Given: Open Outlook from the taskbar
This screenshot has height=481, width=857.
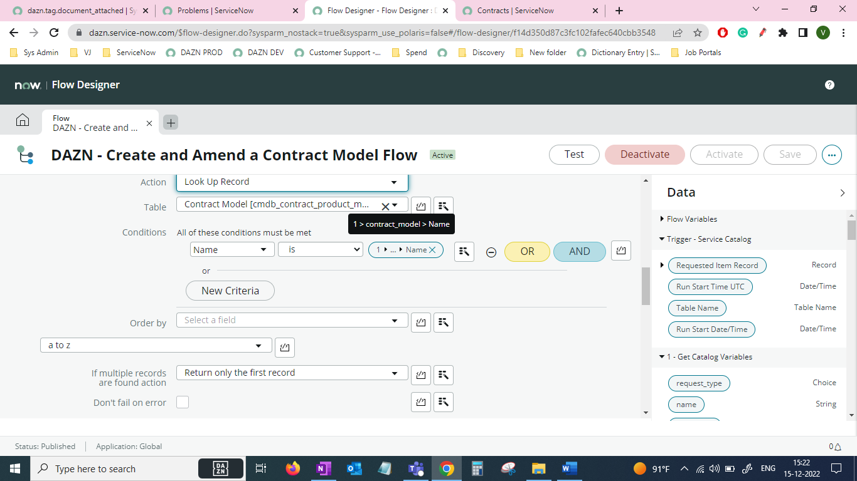Looking at the screenshot, I should pos(354,468).
